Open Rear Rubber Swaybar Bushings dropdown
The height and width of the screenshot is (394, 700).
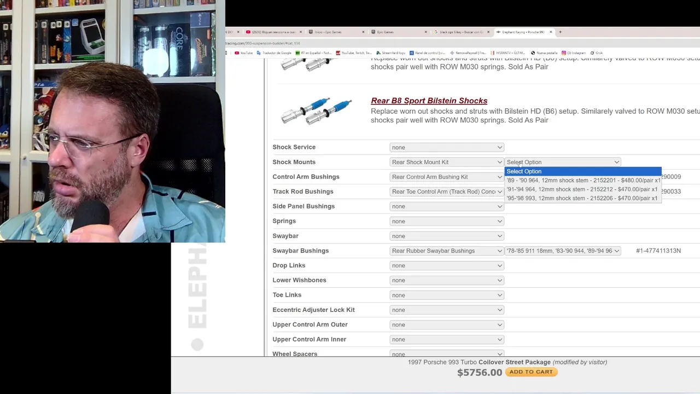point(446,251)
